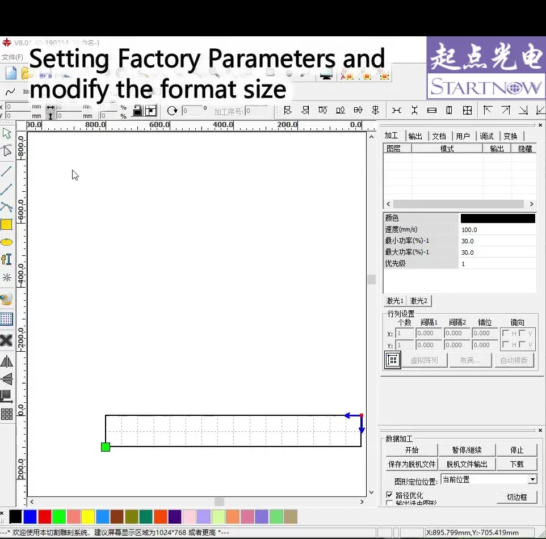This screenshot has height=539, width=546.
Task: Choose the arrow Select tool in the left toolbar
Action: pyautogui.click(x=7, y=133)
